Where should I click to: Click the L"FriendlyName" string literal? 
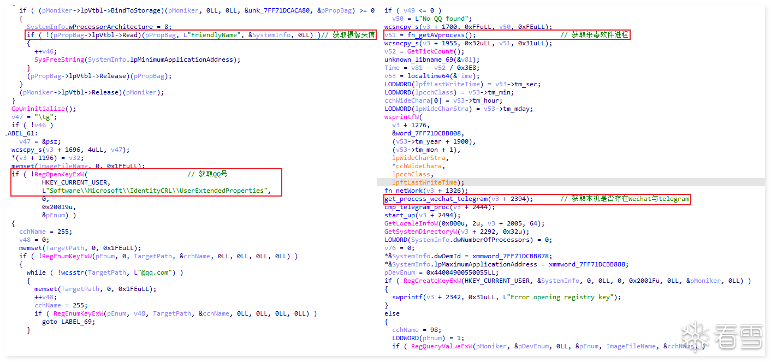(x=216, y=35)
